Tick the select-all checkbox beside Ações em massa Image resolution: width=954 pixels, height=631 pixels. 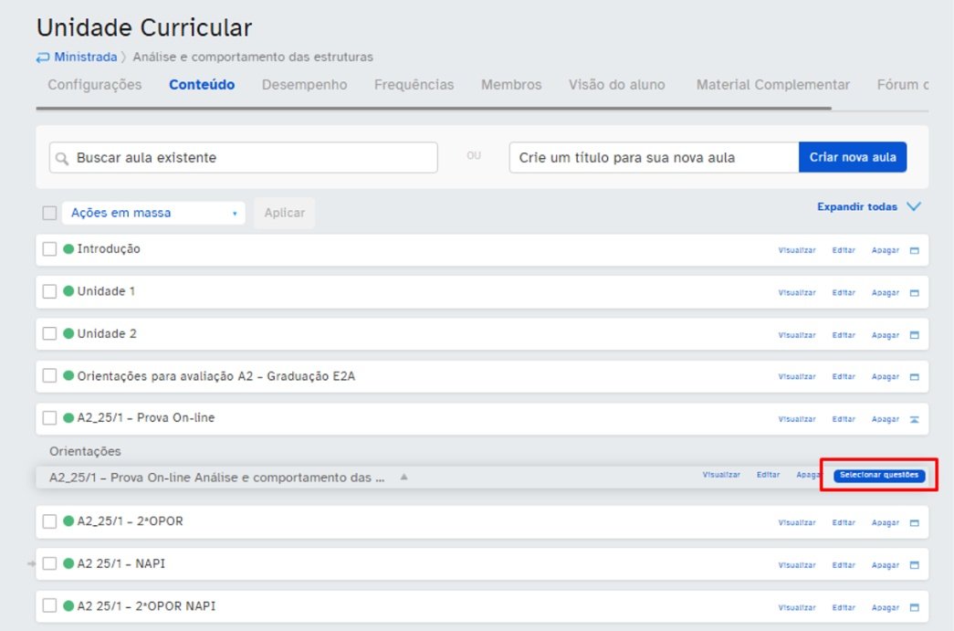click(x=50, y=213)
